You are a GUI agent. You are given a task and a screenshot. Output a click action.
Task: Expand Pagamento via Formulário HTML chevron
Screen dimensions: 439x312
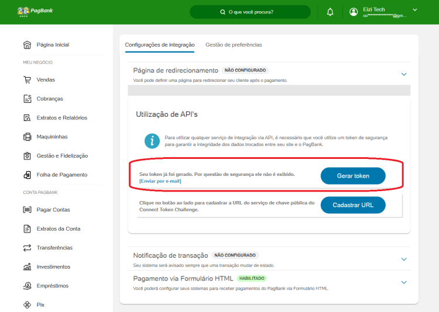(x=404, y=282)
